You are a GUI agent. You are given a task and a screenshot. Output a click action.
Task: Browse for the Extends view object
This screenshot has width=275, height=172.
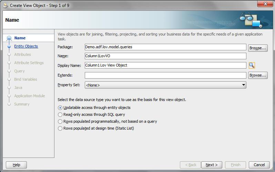tap(258, 75)
